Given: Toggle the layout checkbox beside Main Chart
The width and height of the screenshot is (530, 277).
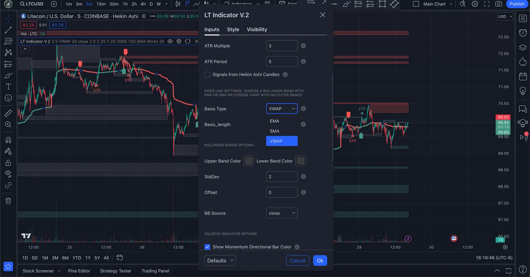Looking at the screenshot, I should tap(416, 4).
